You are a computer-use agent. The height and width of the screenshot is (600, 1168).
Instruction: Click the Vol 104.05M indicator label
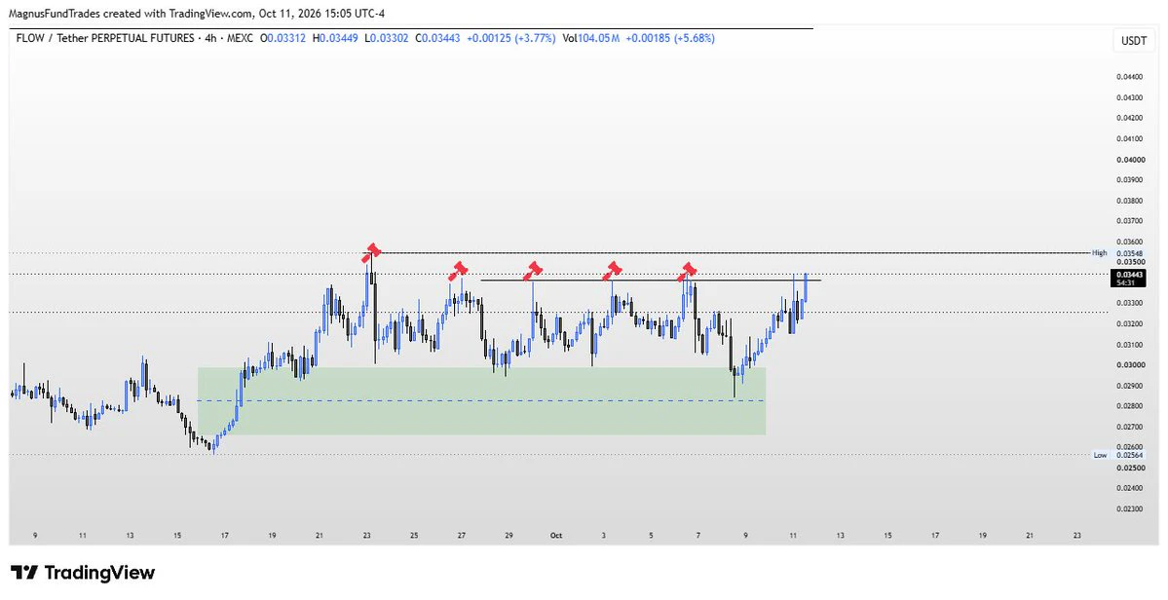point(591,37)
